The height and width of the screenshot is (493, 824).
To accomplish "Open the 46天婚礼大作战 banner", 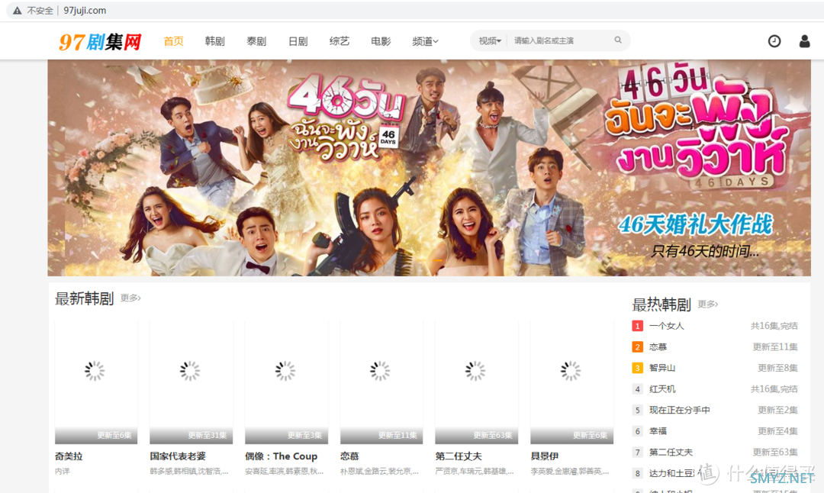I will point(429,168).
